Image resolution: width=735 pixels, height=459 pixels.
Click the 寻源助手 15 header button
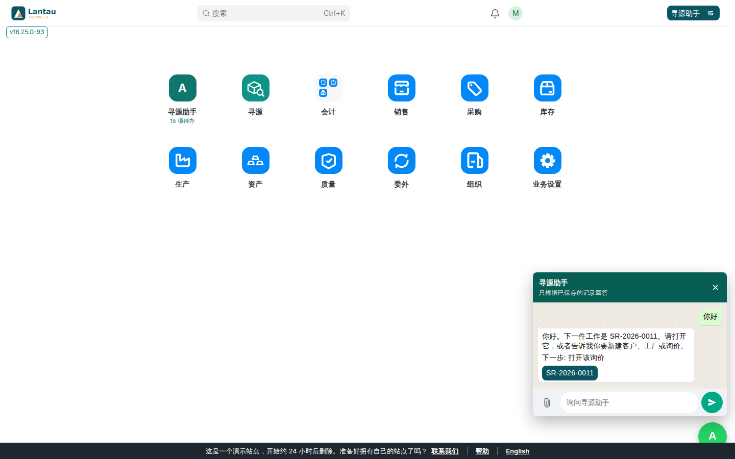[x=693, y=13]
